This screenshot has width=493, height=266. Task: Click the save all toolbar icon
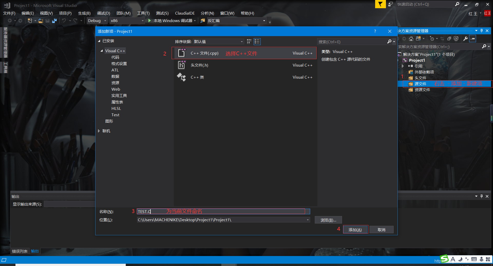click(x=54, y=21)
